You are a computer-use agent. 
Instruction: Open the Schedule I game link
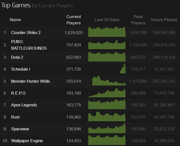(x=21, y=69)
